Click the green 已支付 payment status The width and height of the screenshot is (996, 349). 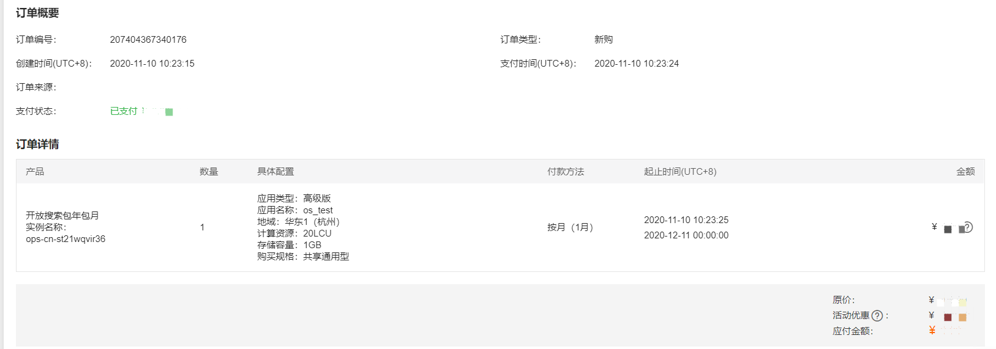click(124, 111)
